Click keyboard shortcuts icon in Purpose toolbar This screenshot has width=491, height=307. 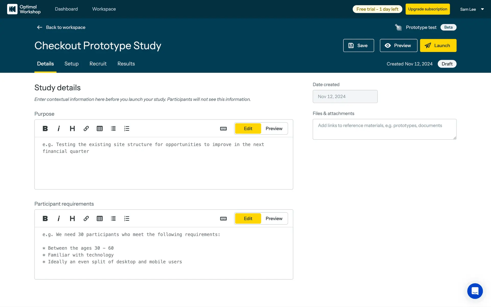tap(223, 128)
